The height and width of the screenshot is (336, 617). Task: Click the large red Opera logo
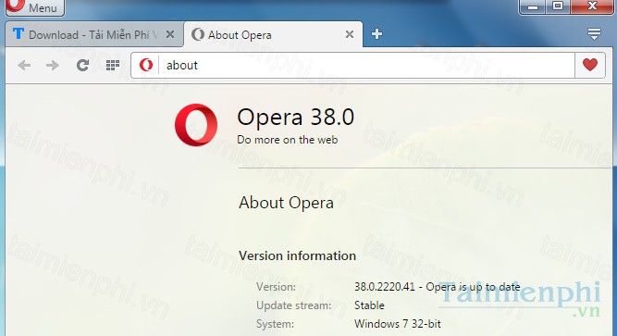pos(196,125)
